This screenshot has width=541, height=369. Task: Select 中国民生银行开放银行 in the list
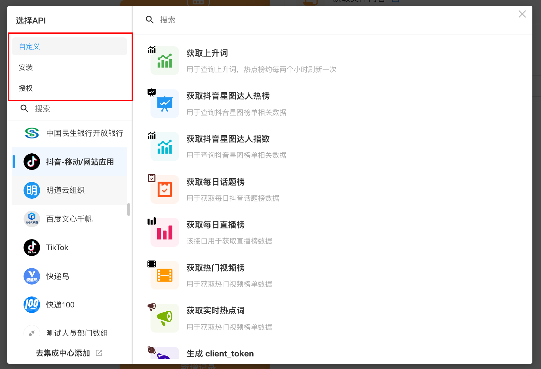(x=69, y=133)
